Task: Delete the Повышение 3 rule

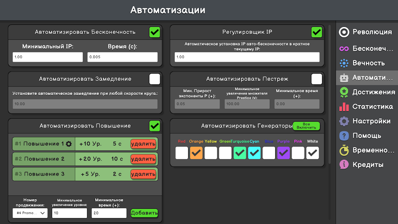Action: click(143, 174)
